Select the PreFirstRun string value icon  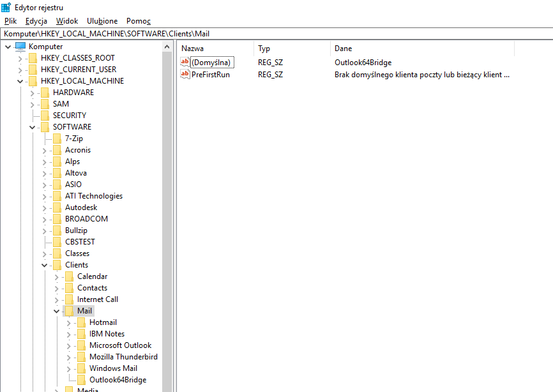pos(185,75)
